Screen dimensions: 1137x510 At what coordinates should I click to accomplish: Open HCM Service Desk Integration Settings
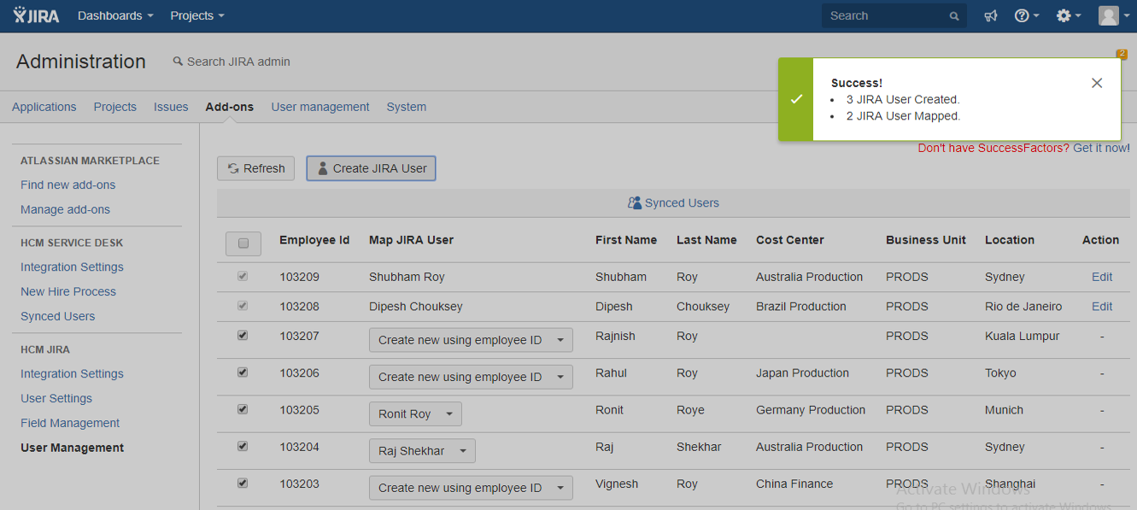coord(72,267)
